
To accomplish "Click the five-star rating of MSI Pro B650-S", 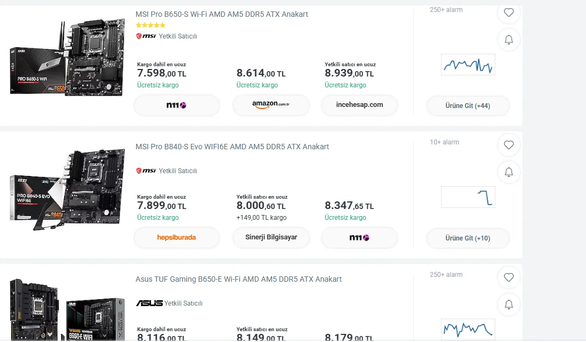I will pos(150,26).
